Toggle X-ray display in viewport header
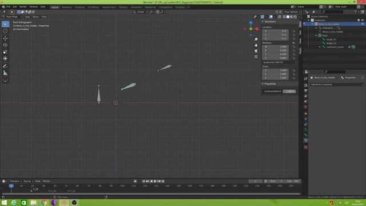Viewport: 366px width, 206px height. pyautogui.click(x=280, y=17)
